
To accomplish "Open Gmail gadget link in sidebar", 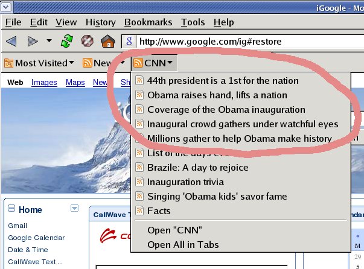I will point(18,226).
